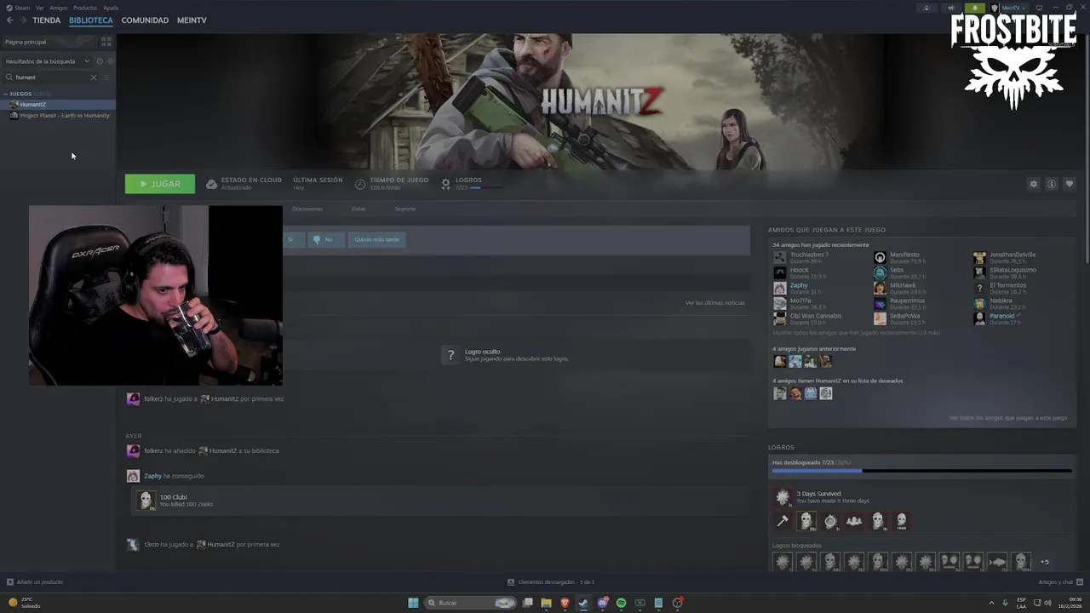Show game info icon
The width and height of the screenshot is (1090, 613).
tap(1052, 184)
